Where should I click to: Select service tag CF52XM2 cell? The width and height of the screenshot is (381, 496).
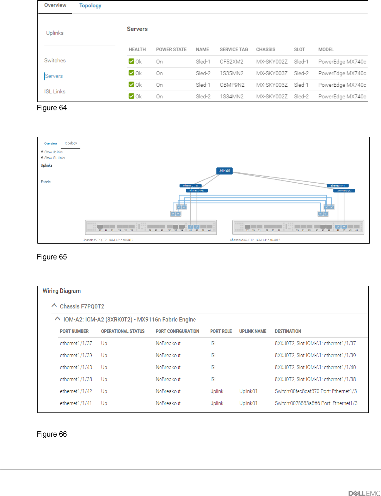click(232, 61)
